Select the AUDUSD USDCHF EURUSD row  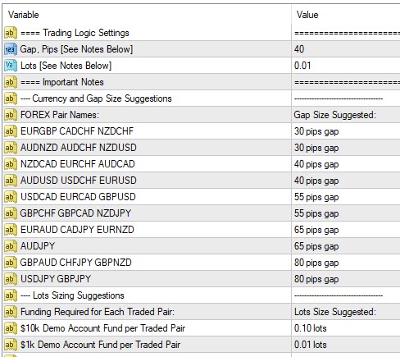[202, 181]
